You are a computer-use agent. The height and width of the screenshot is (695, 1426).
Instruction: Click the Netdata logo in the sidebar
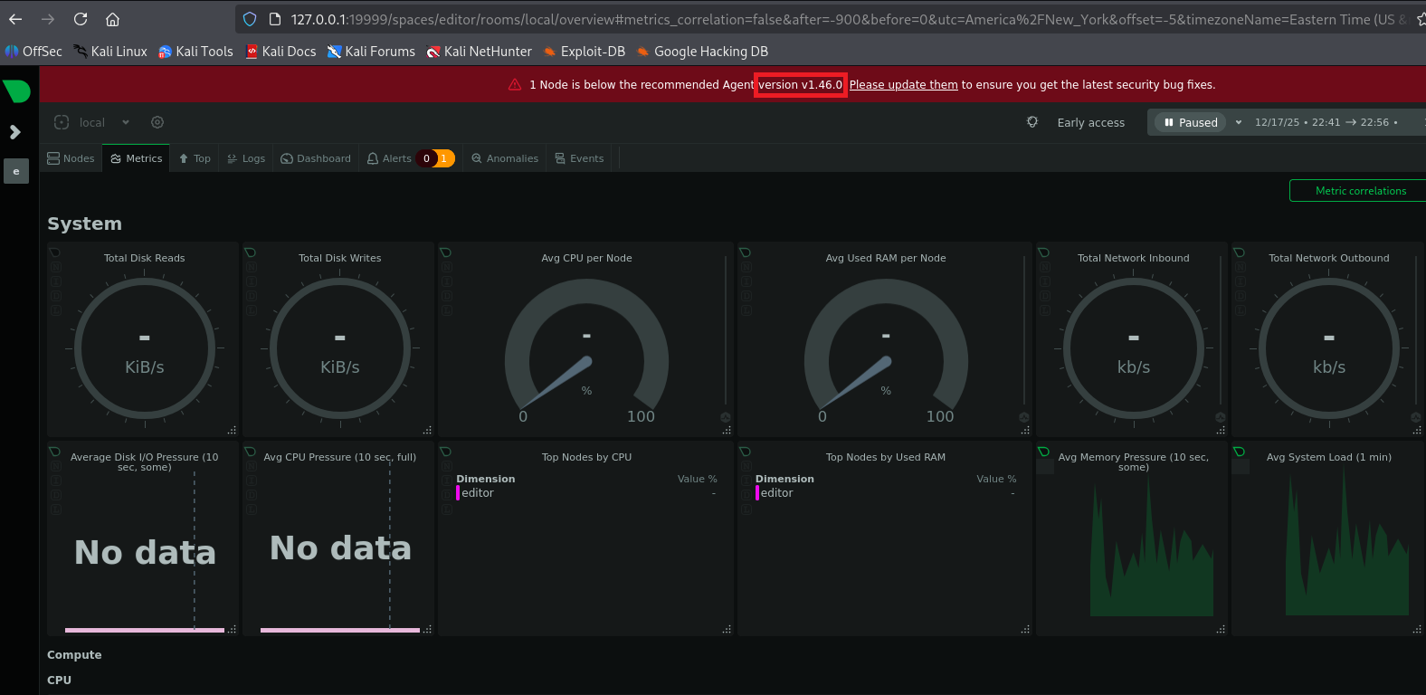point(17,90)
